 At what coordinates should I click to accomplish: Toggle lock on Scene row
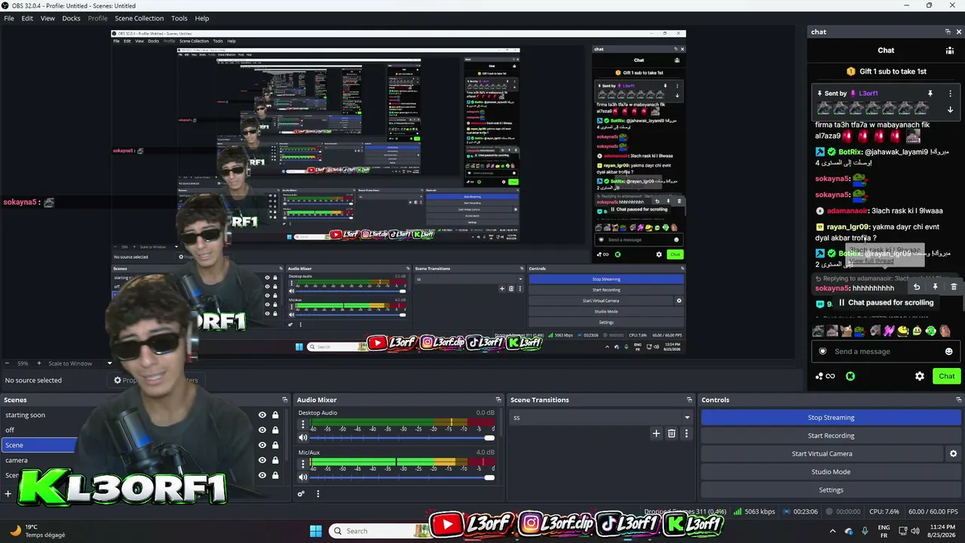click(x=275, y=445)
